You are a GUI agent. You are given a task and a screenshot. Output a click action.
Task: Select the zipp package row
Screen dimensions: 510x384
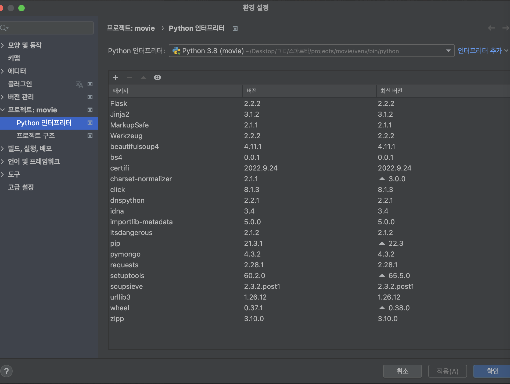click(309, 319)
